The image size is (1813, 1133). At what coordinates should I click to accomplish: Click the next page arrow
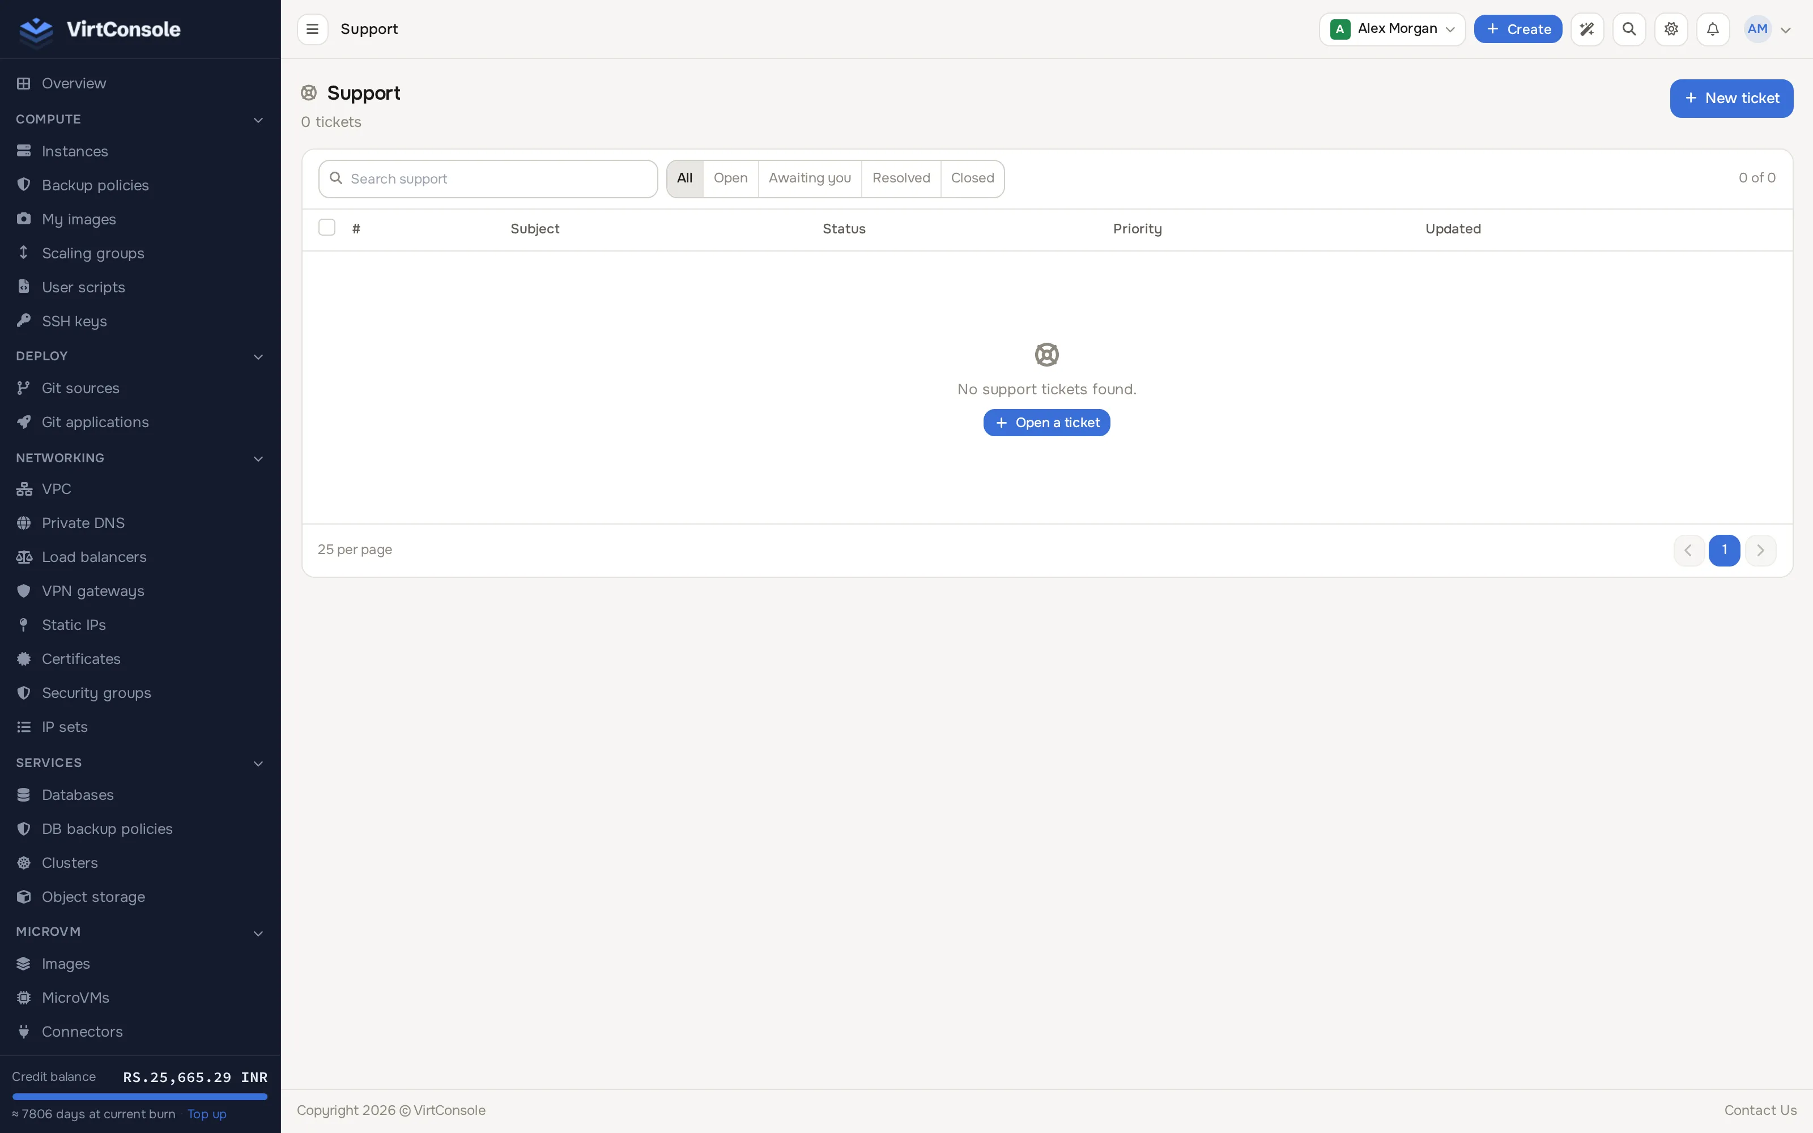click(1760, 550)
